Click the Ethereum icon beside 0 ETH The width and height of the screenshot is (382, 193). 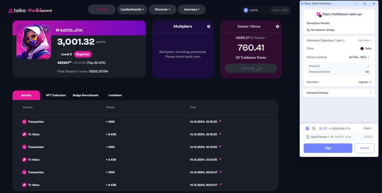coord(246,10)
